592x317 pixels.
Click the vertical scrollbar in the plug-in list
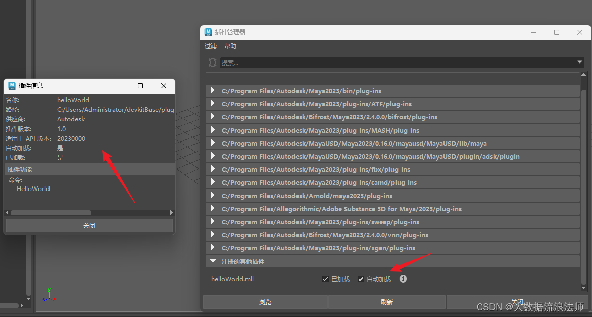click(x=584, y=186)
